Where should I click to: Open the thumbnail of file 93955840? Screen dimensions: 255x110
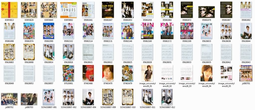tap(49, 10)
